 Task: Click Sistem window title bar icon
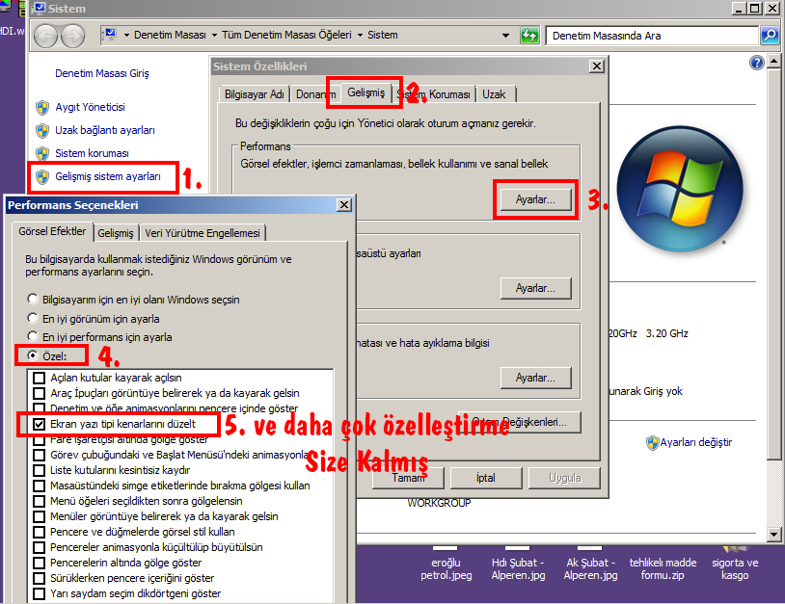(39, 8)
